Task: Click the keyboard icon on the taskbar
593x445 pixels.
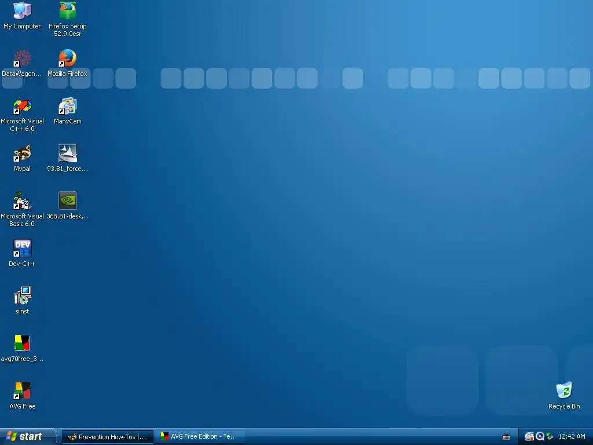Action: [506, 437]
